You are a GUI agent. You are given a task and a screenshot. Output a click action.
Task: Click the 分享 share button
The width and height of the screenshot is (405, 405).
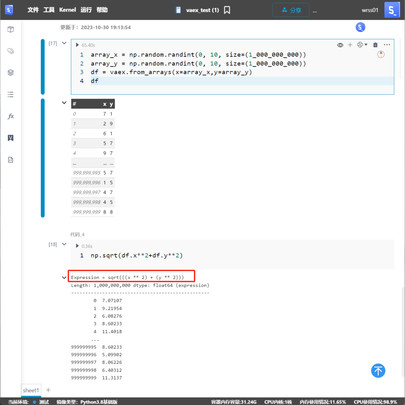click(291, 10)
